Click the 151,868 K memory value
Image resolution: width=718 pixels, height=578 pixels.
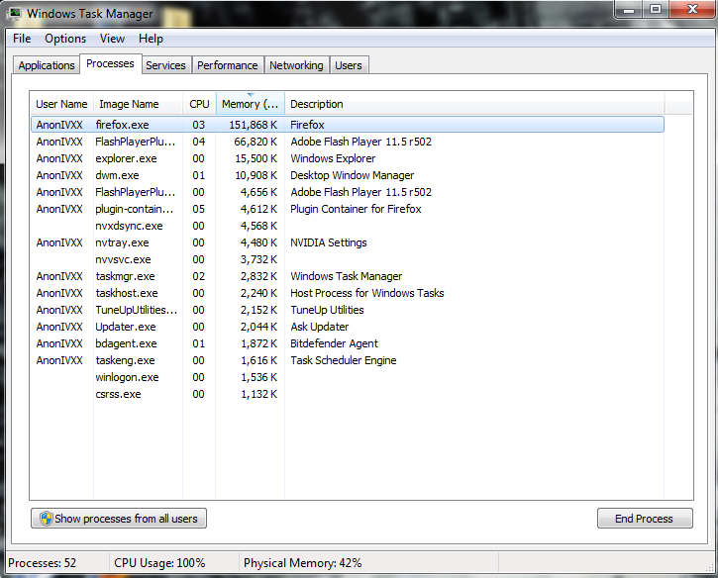click(x=254, y=125)
